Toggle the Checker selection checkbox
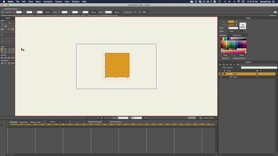Viewport: 278px width, 156px height. [231, 58]
